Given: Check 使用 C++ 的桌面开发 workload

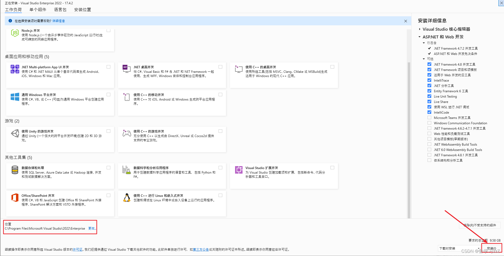Looking at the screenshot, I should 332,67.
